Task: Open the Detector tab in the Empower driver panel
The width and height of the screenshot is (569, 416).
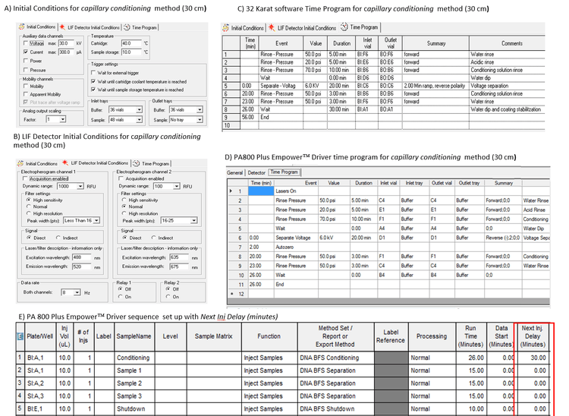Action: point(256,172)
